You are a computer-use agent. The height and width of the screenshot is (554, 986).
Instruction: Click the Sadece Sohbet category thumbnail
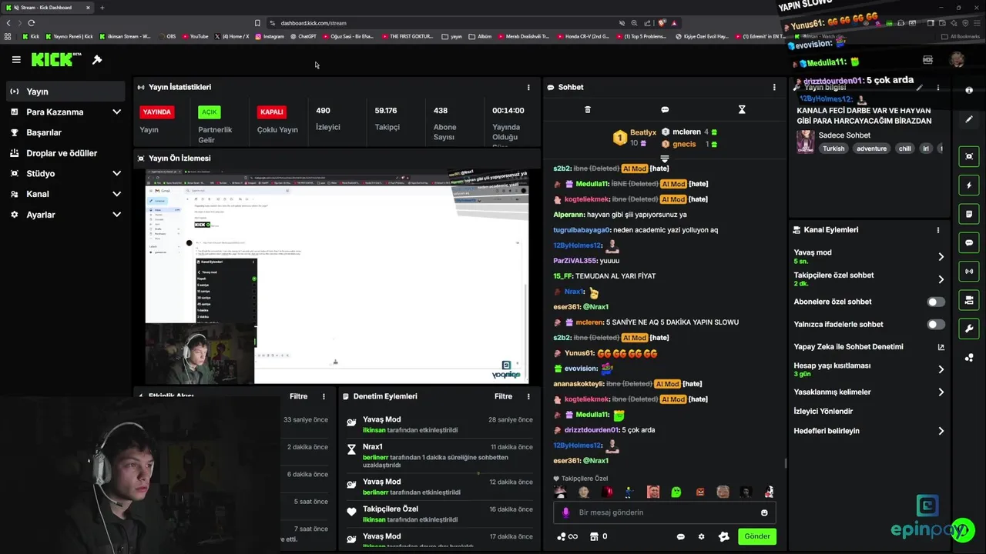coord(805,142)
